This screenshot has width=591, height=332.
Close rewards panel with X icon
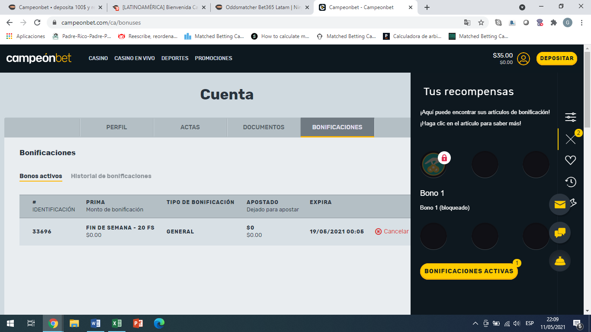(571, 139)
